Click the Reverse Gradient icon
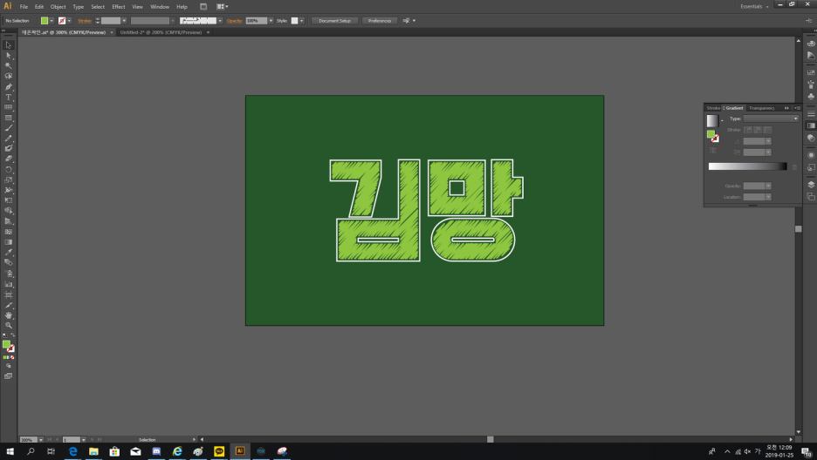Image resolution: width=817 pixels, height=460 pixels. point(712,151)
